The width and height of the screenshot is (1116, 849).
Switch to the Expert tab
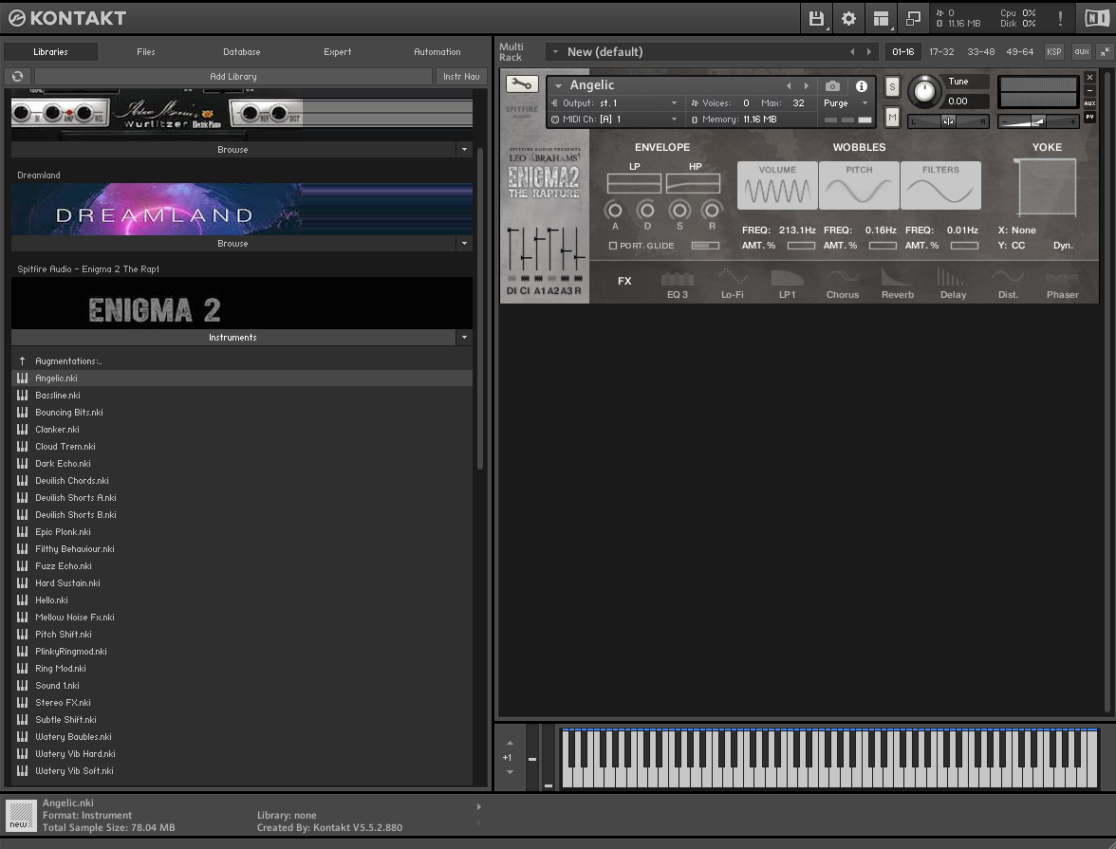(338, 52)
